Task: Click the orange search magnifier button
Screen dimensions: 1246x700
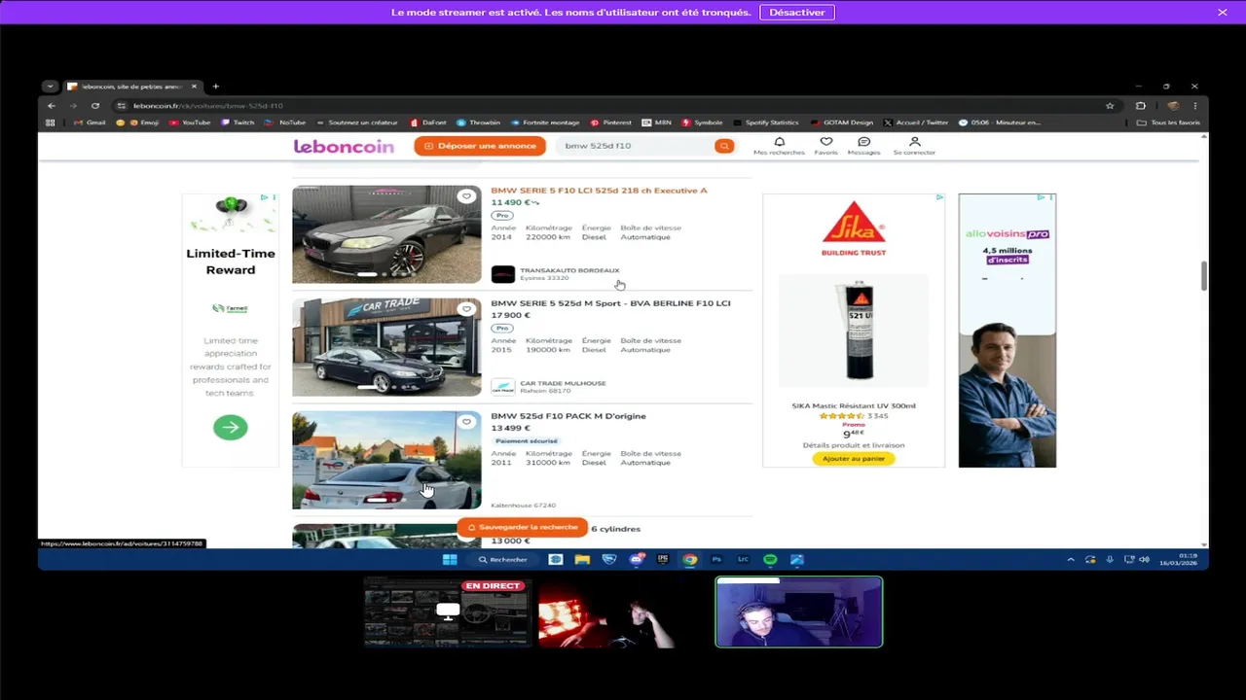Action: coord(724,146)
